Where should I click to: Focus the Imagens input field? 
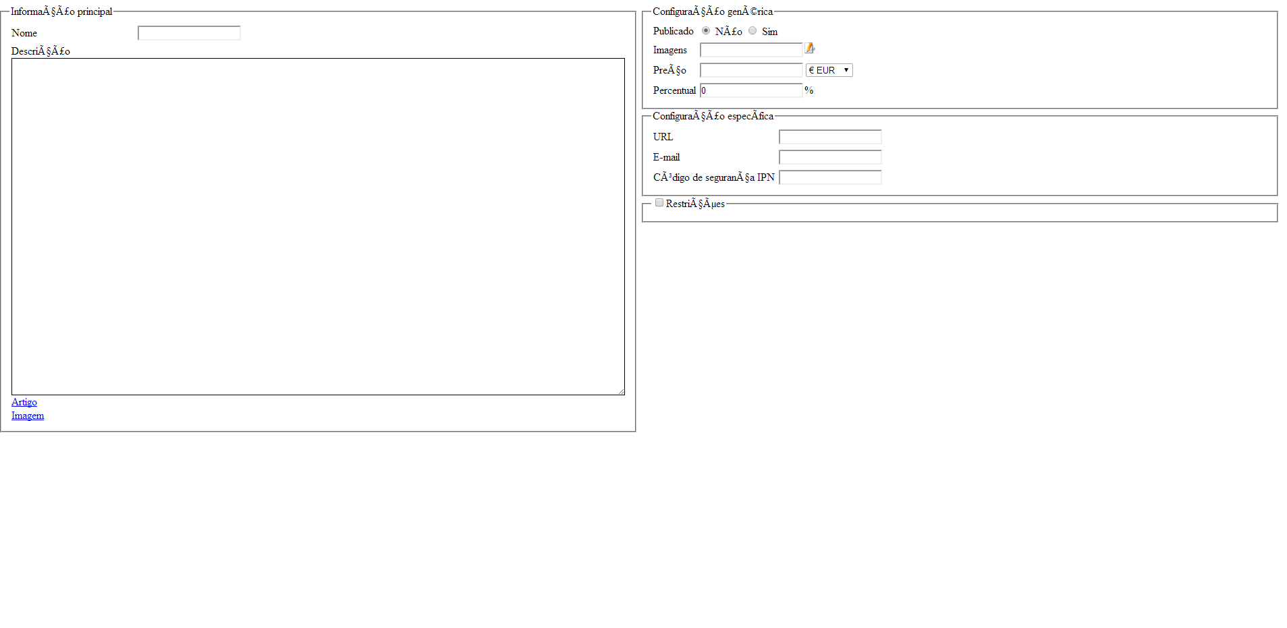coord(751,50)
